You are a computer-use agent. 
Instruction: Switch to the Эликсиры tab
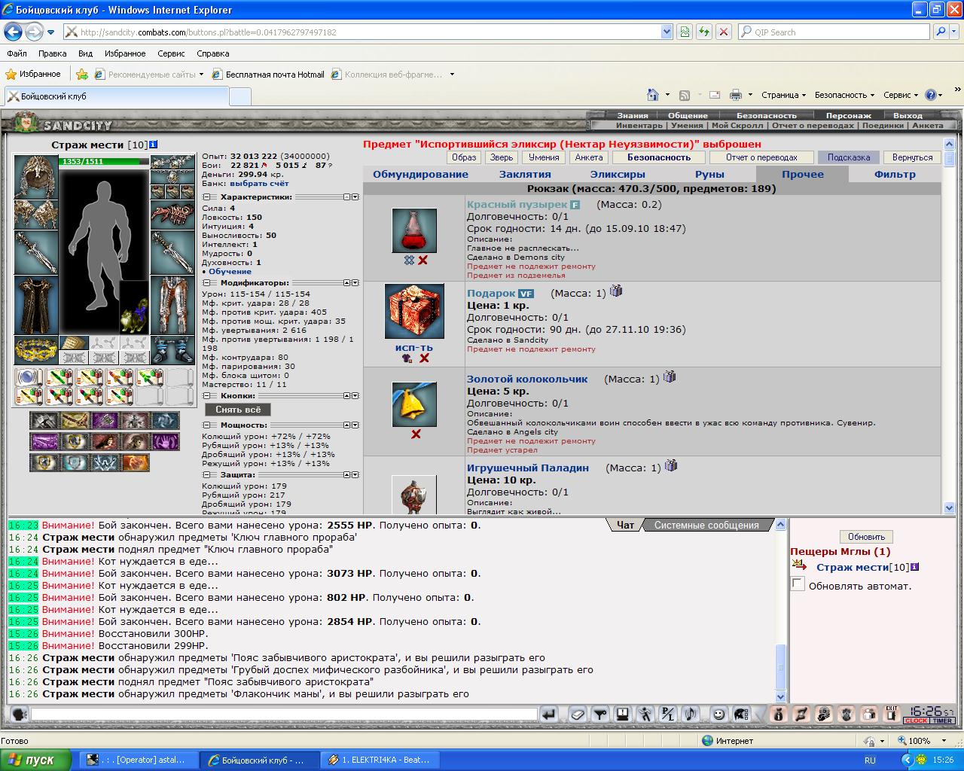618,174
